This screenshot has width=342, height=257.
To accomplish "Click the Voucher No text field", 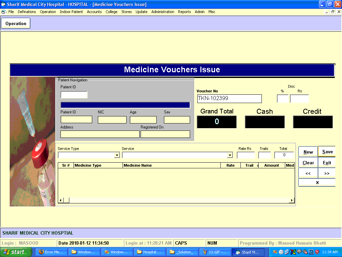I will click(x=229, y=99).
